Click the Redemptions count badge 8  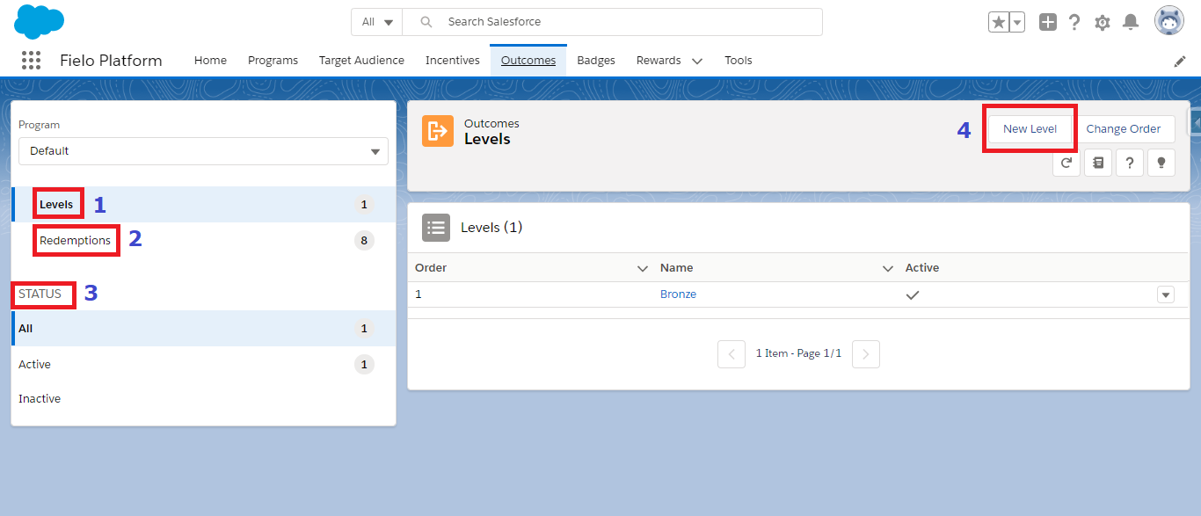click(364, 240)
